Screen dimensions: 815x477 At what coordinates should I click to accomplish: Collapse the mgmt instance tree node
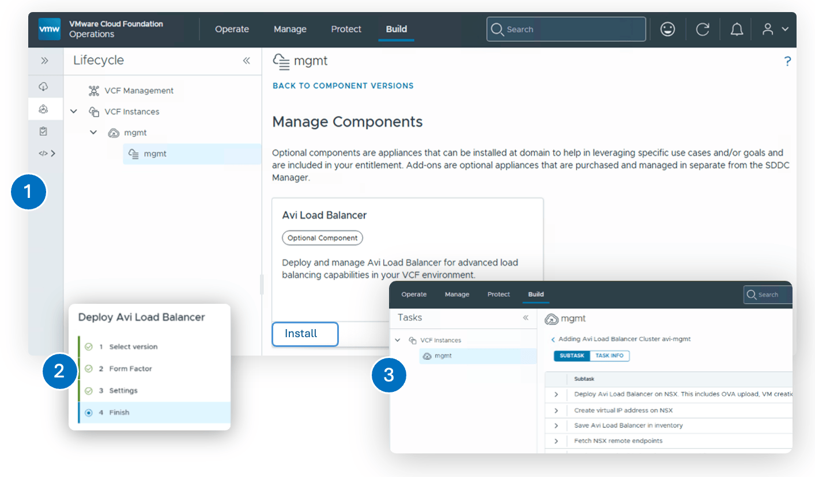[x=93, y=132]
